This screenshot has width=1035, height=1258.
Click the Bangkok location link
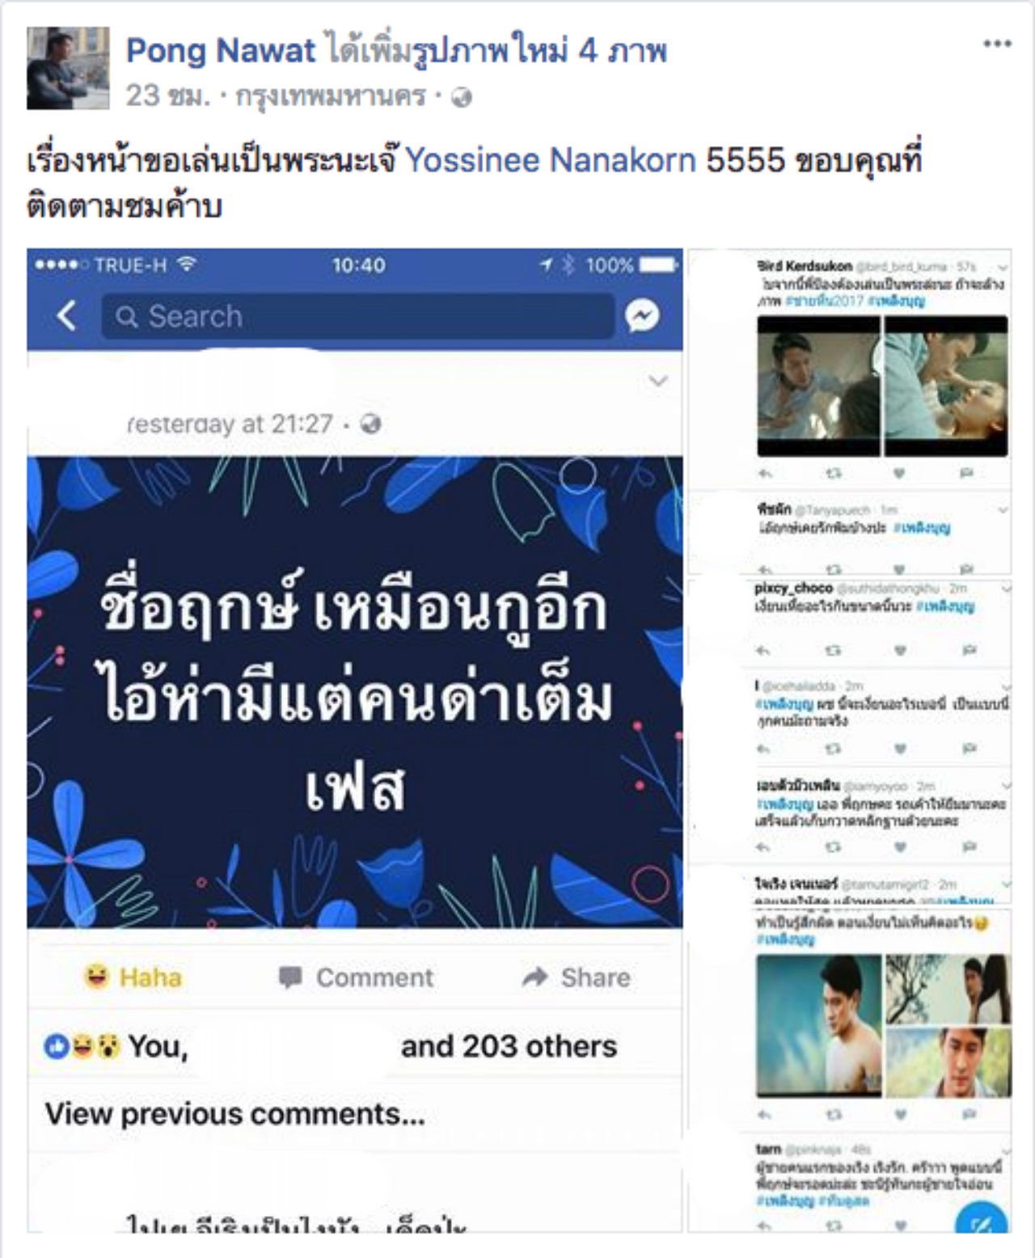click(330, 98)
